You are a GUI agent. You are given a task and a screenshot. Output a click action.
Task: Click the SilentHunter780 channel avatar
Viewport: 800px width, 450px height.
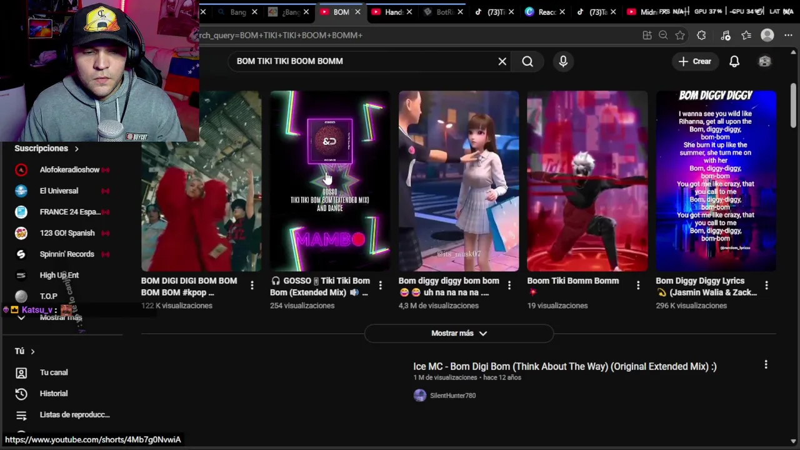click(420, 396)
